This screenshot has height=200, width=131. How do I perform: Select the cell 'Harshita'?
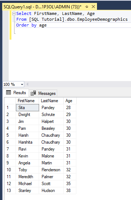tap(27, 142)
